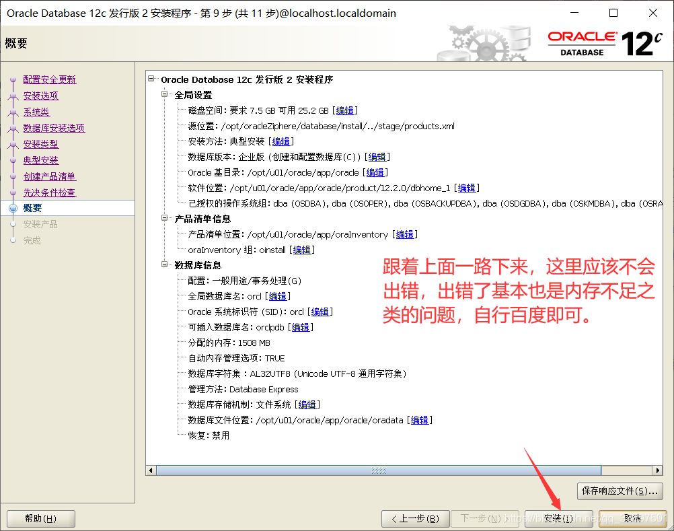Collapse the 数据库信息 section

164,264
